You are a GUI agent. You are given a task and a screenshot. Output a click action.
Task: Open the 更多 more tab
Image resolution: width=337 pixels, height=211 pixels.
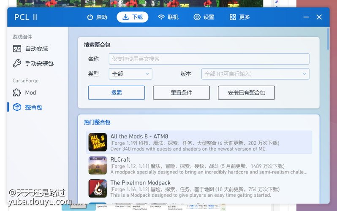pos(239,17)
